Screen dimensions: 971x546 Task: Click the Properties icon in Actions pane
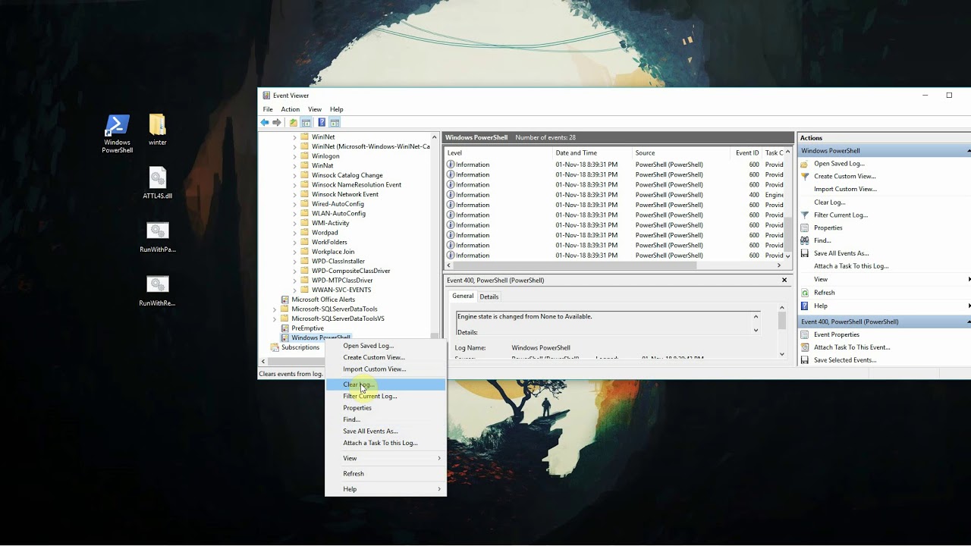coord(805,228)
